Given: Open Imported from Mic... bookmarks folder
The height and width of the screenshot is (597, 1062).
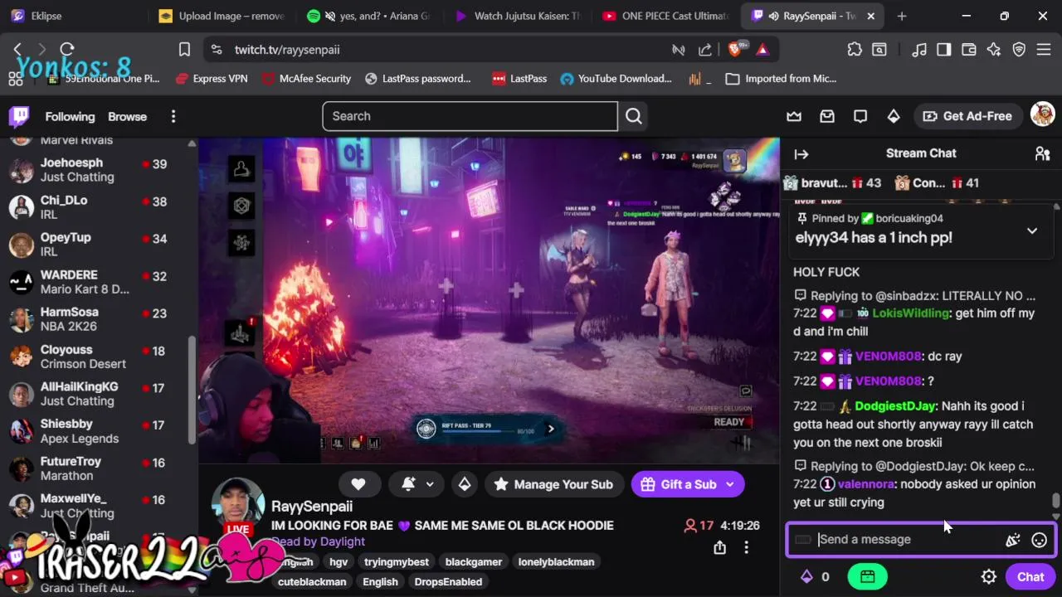Looking at the screenshot, I should point(781,79).
